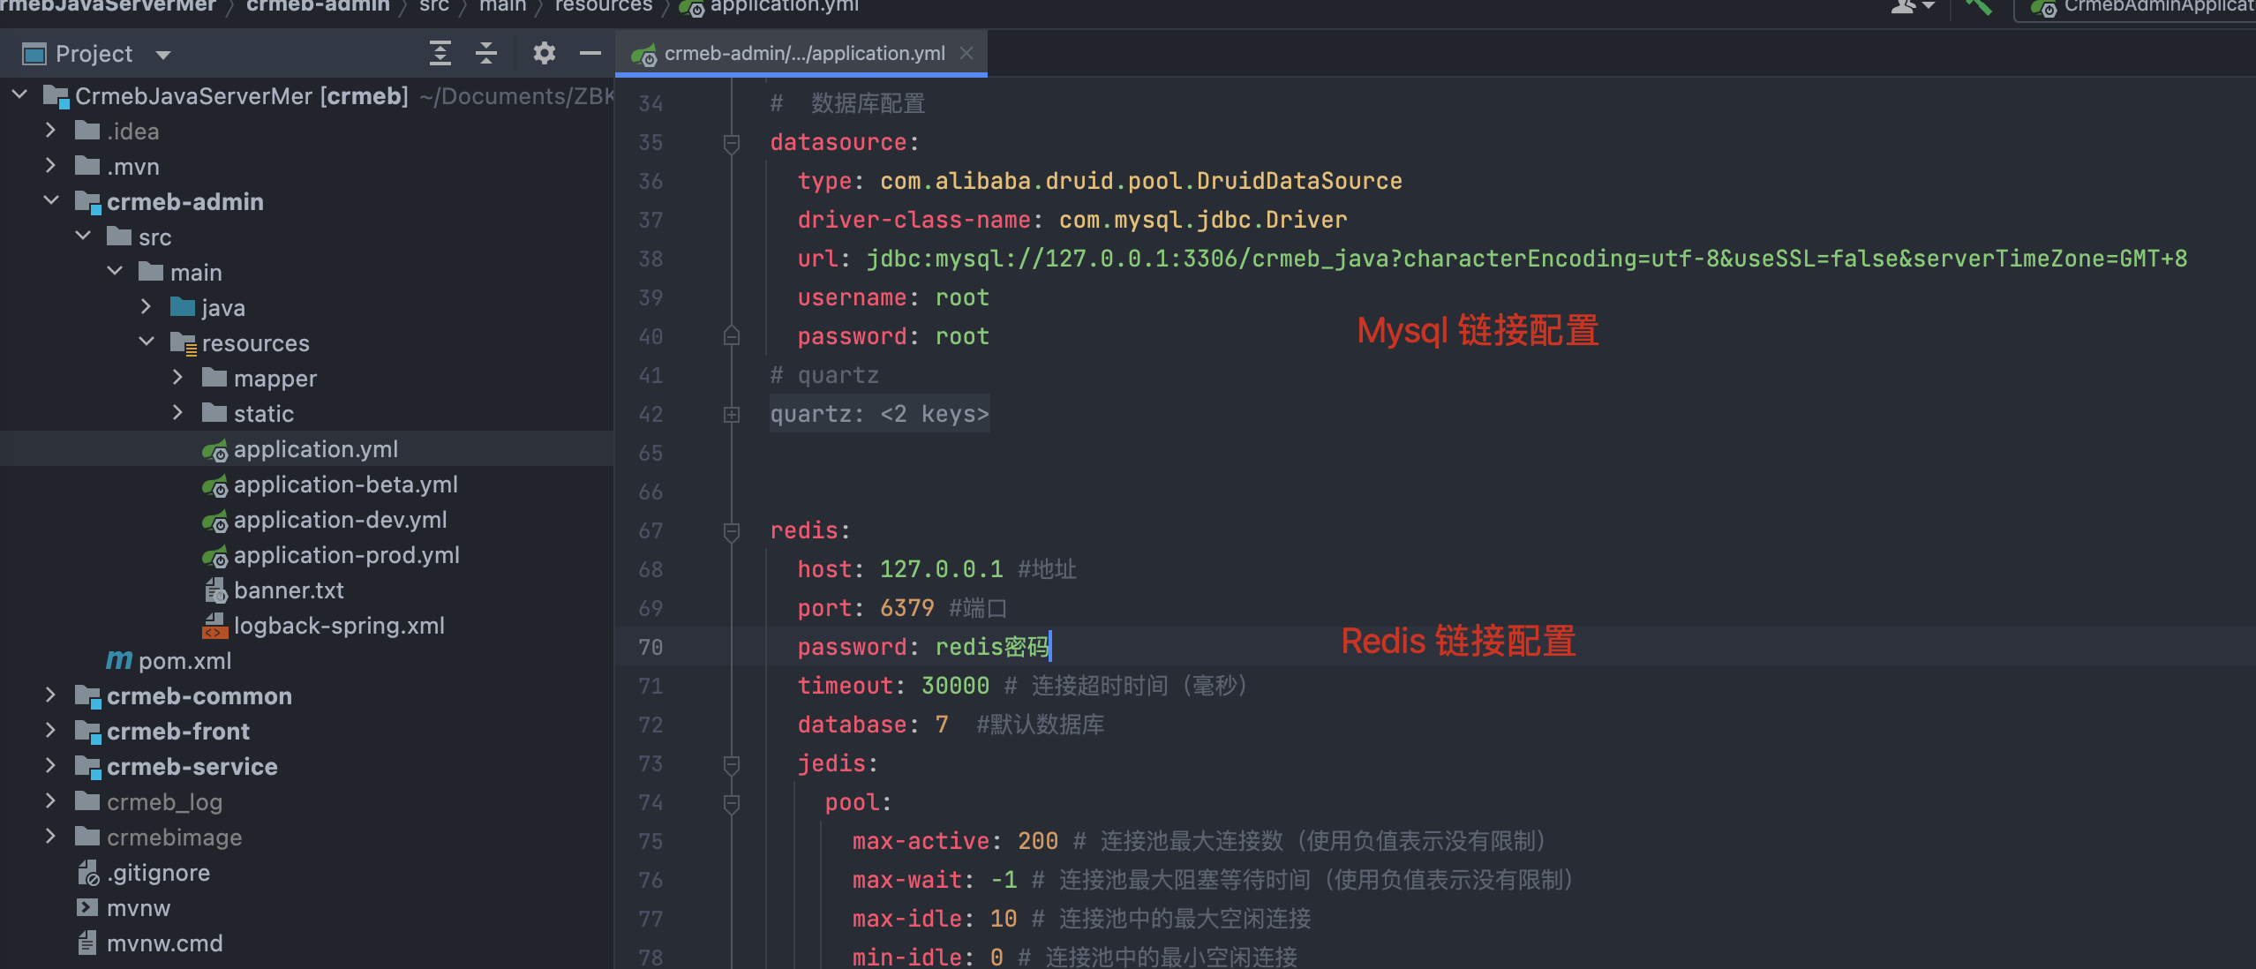
Task: Collapse the redis section fold marker
Action: click(x=731, y=530)
